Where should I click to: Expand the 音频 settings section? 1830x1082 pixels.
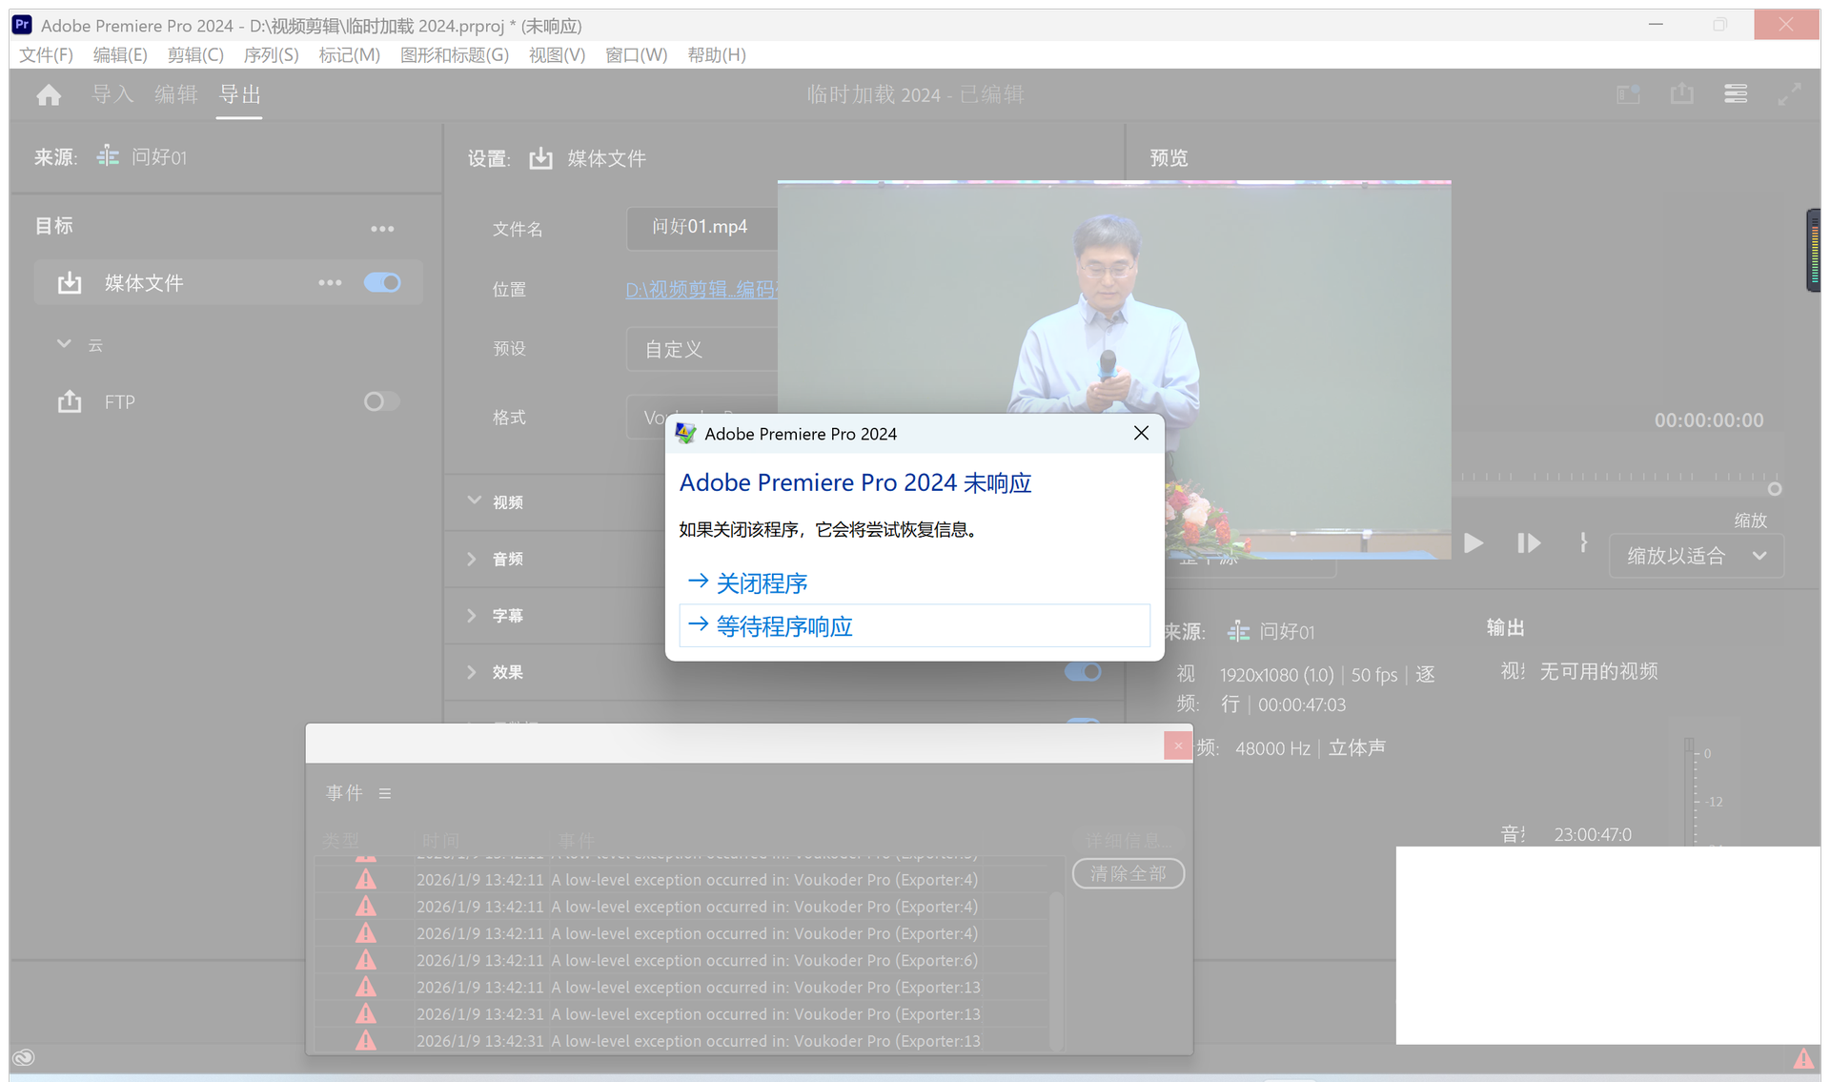[472, 559]
